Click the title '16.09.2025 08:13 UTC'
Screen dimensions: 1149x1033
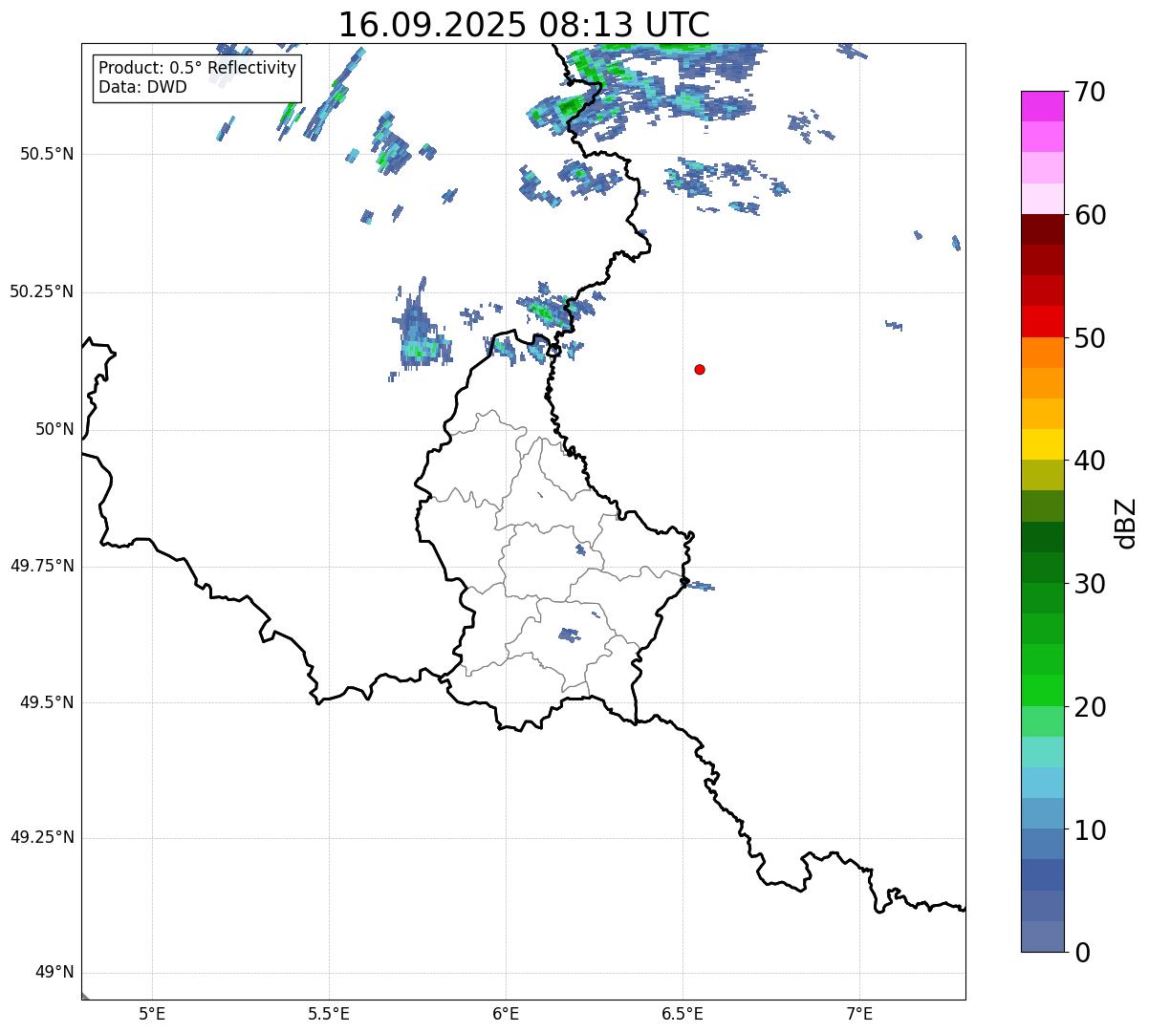click(524, 24)
